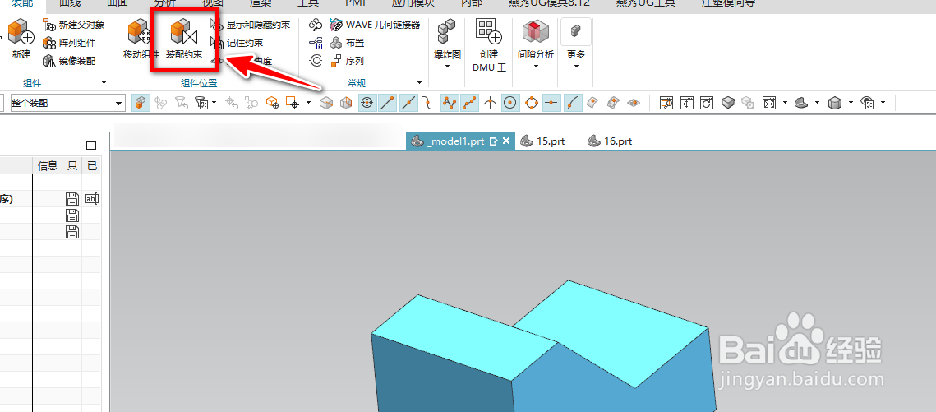The width and height of the screenshot is (936, 412).
Task: Open the WAVE 几何链接器 tool
Action: coord(375,25)
